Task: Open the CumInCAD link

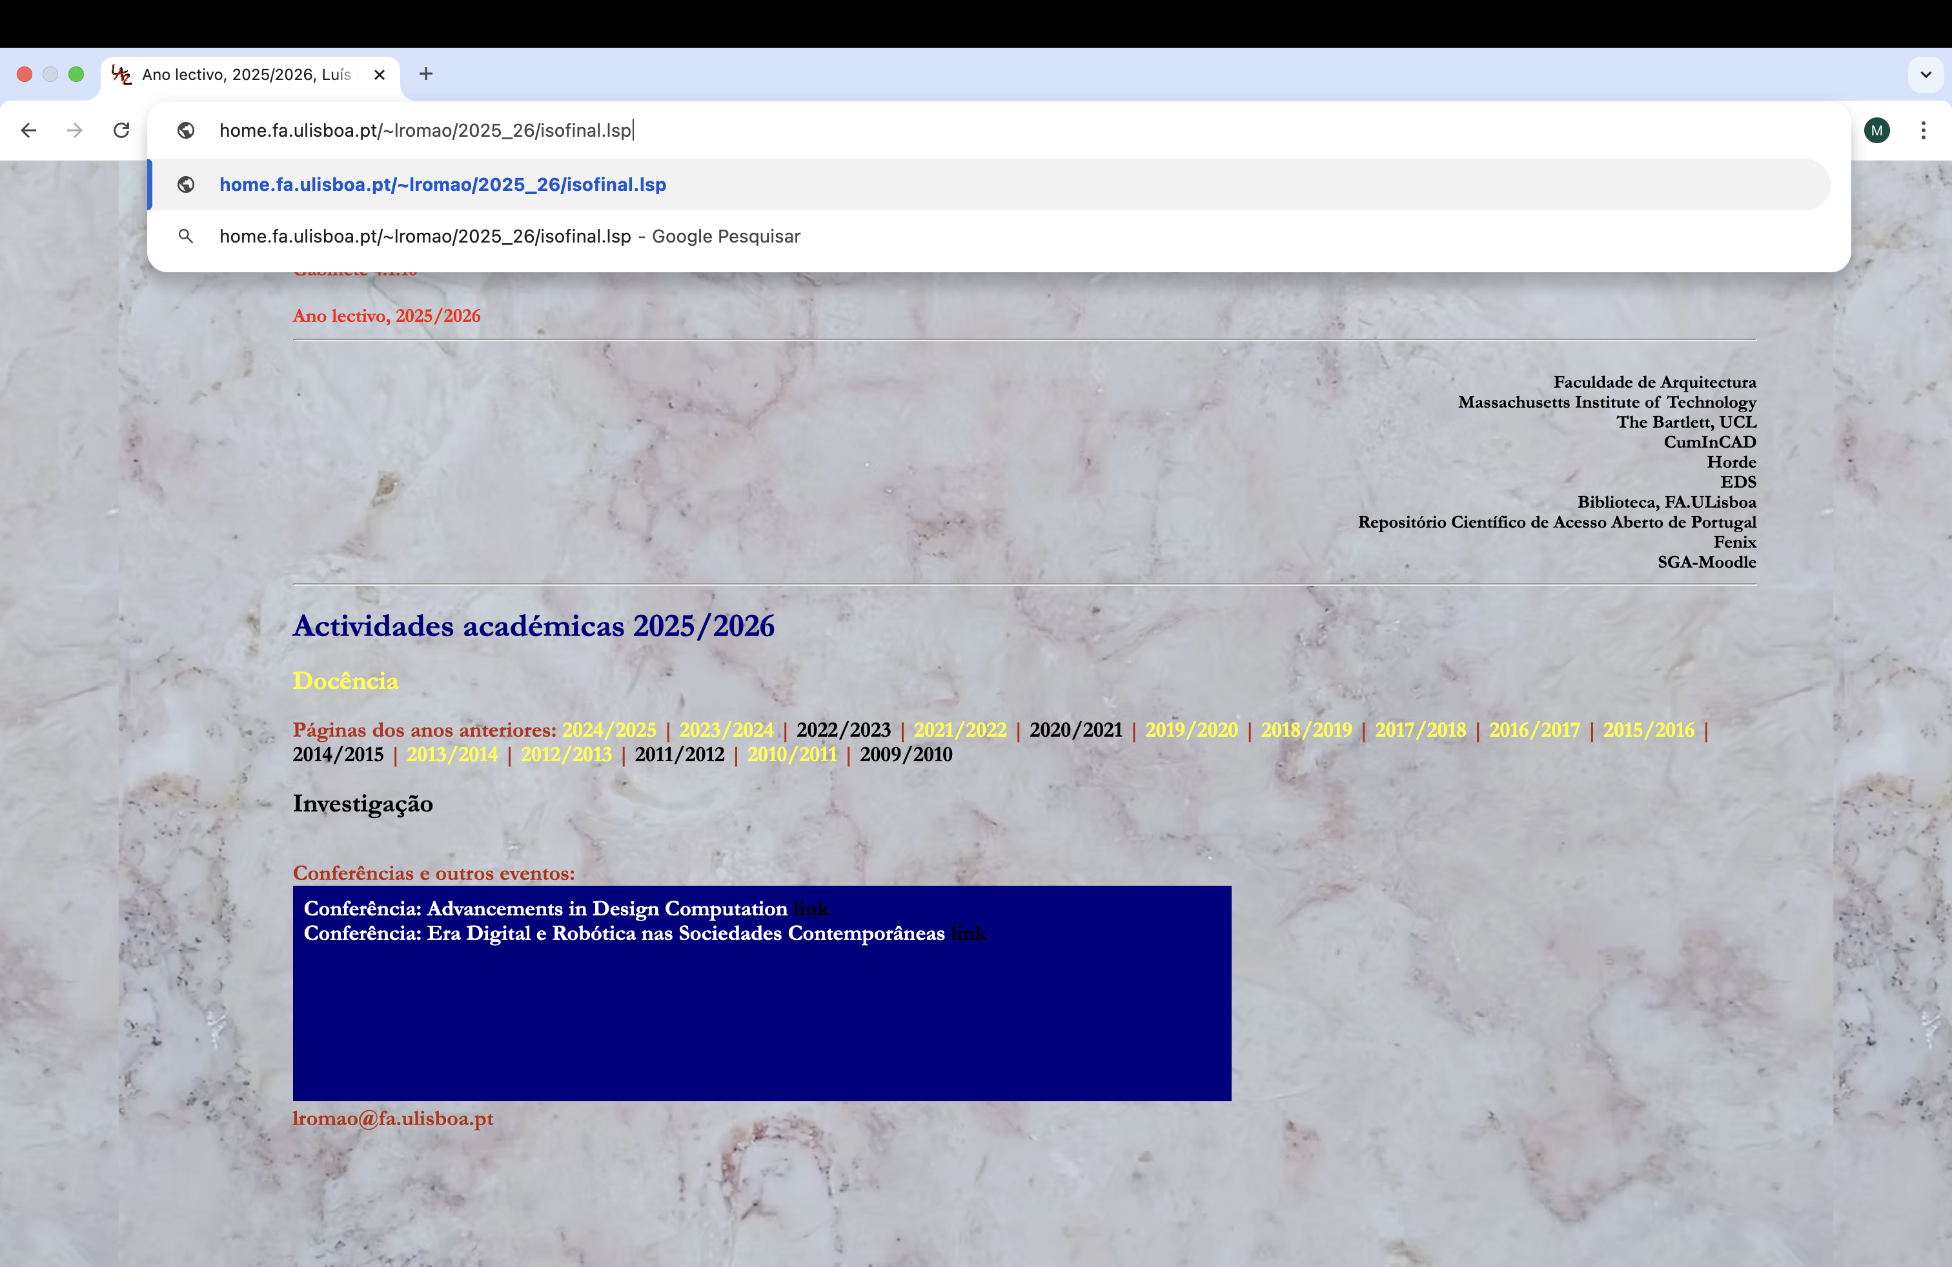Action: 1709,442
